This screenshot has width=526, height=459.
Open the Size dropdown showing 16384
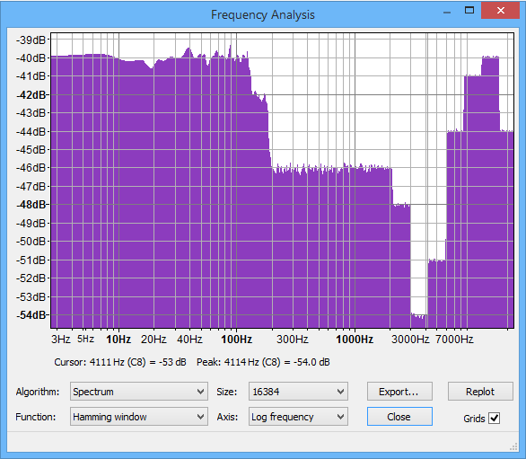pyautogui.click(x=298, y=391)
